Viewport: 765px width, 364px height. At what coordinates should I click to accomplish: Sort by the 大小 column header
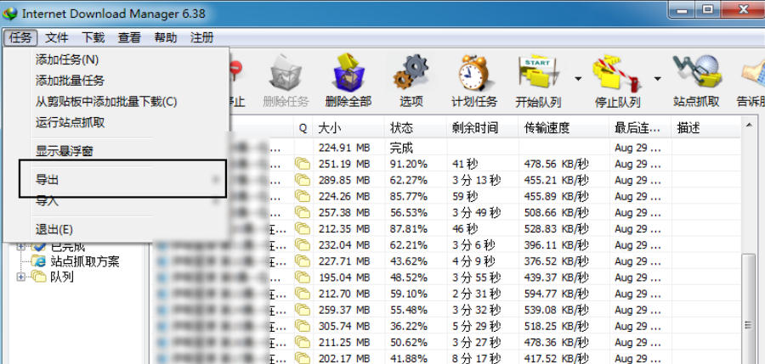point(348,128)
